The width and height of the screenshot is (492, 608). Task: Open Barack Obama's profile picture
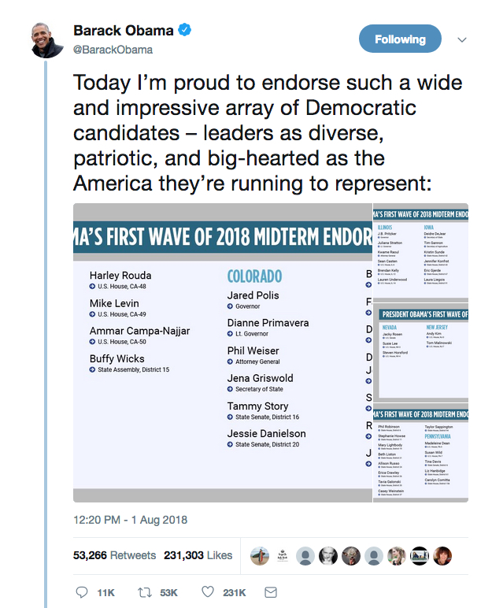pyautogui.click(x=48, y=39)
